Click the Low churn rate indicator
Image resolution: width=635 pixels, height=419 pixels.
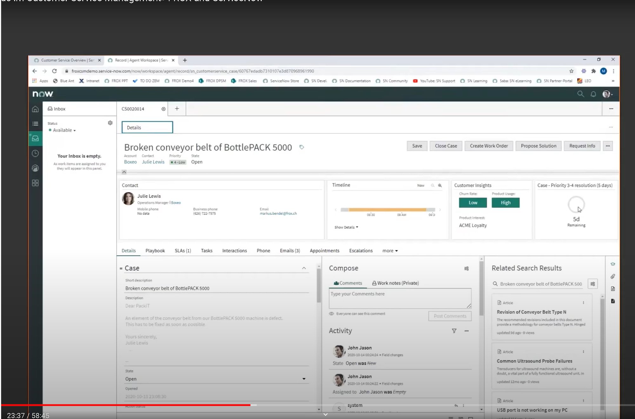(473, 203)
